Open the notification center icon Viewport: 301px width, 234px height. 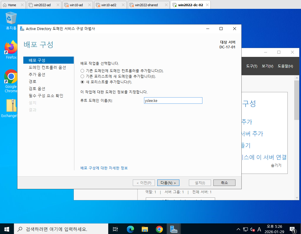(x=292, y=229)
